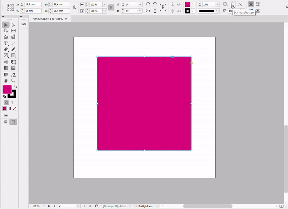Select the Direct Selection tool

point(13,25)
